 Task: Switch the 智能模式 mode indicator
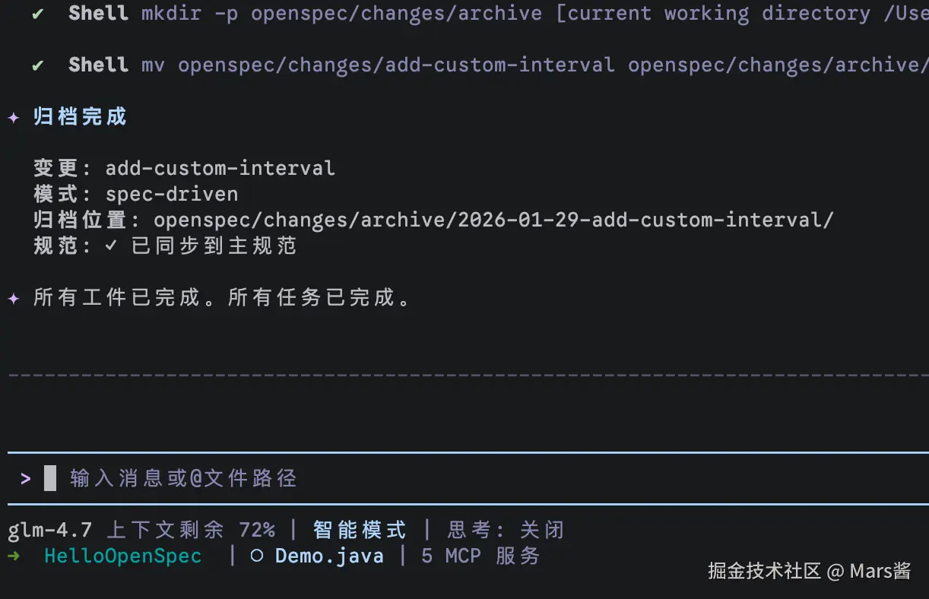pos(360,530)
